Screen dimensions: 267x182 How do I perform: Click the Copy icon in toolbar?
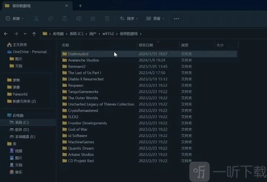point(50,18)
